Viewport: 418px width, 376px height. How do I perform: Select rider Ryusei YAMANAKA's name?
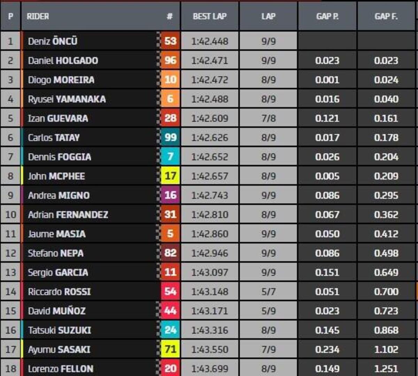pyautogui.click(x=67, y=99)
